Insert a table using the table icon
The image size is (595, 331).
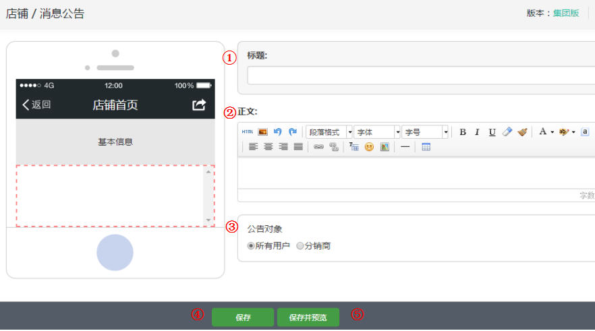tap(426, 147)
